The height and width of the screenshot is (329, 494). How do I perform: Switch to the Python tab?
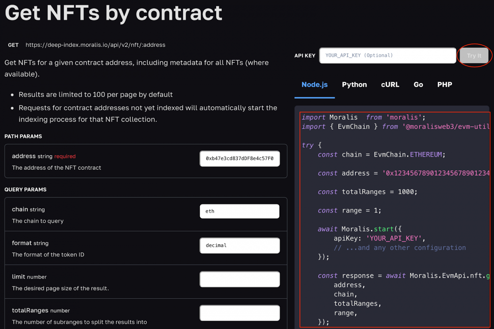[354, 85]
